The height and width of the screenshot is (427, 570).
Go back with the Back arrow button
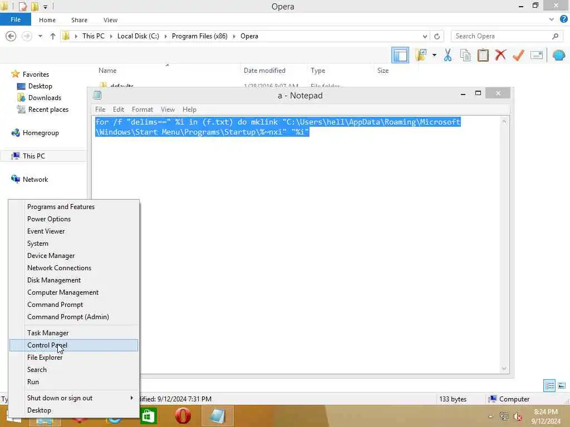11,36
